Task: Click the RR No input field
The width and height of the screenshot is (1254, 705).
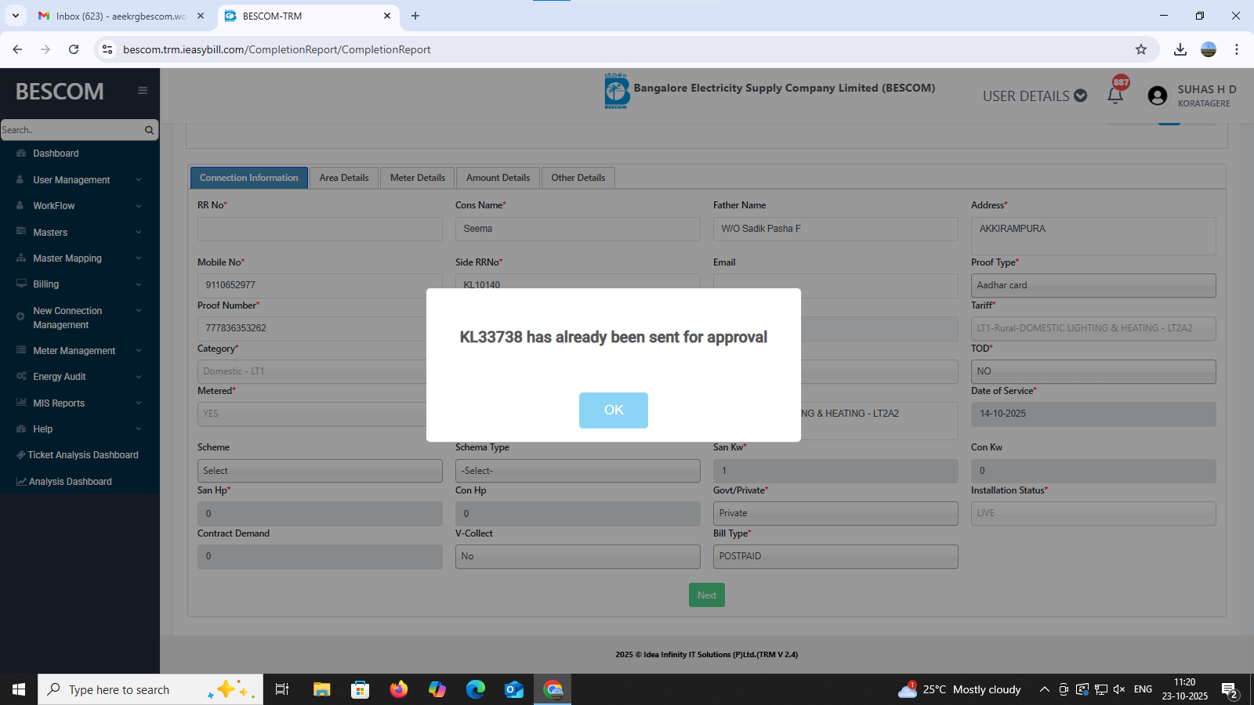Action: [x=320, y=229]
